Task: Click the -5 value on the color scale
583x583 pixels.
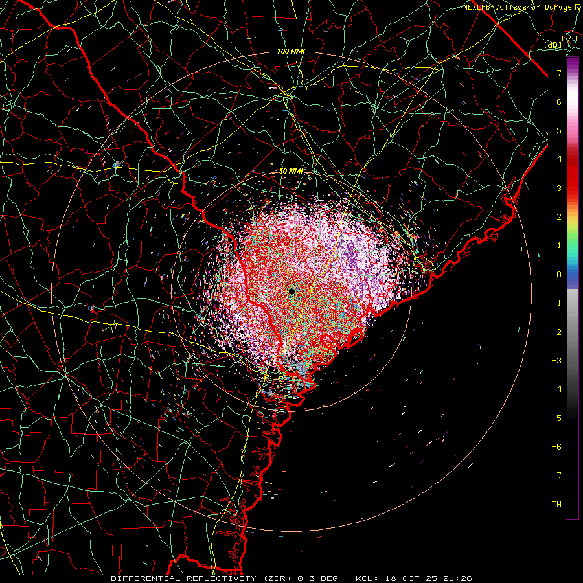Action: (x=556, y=418)
